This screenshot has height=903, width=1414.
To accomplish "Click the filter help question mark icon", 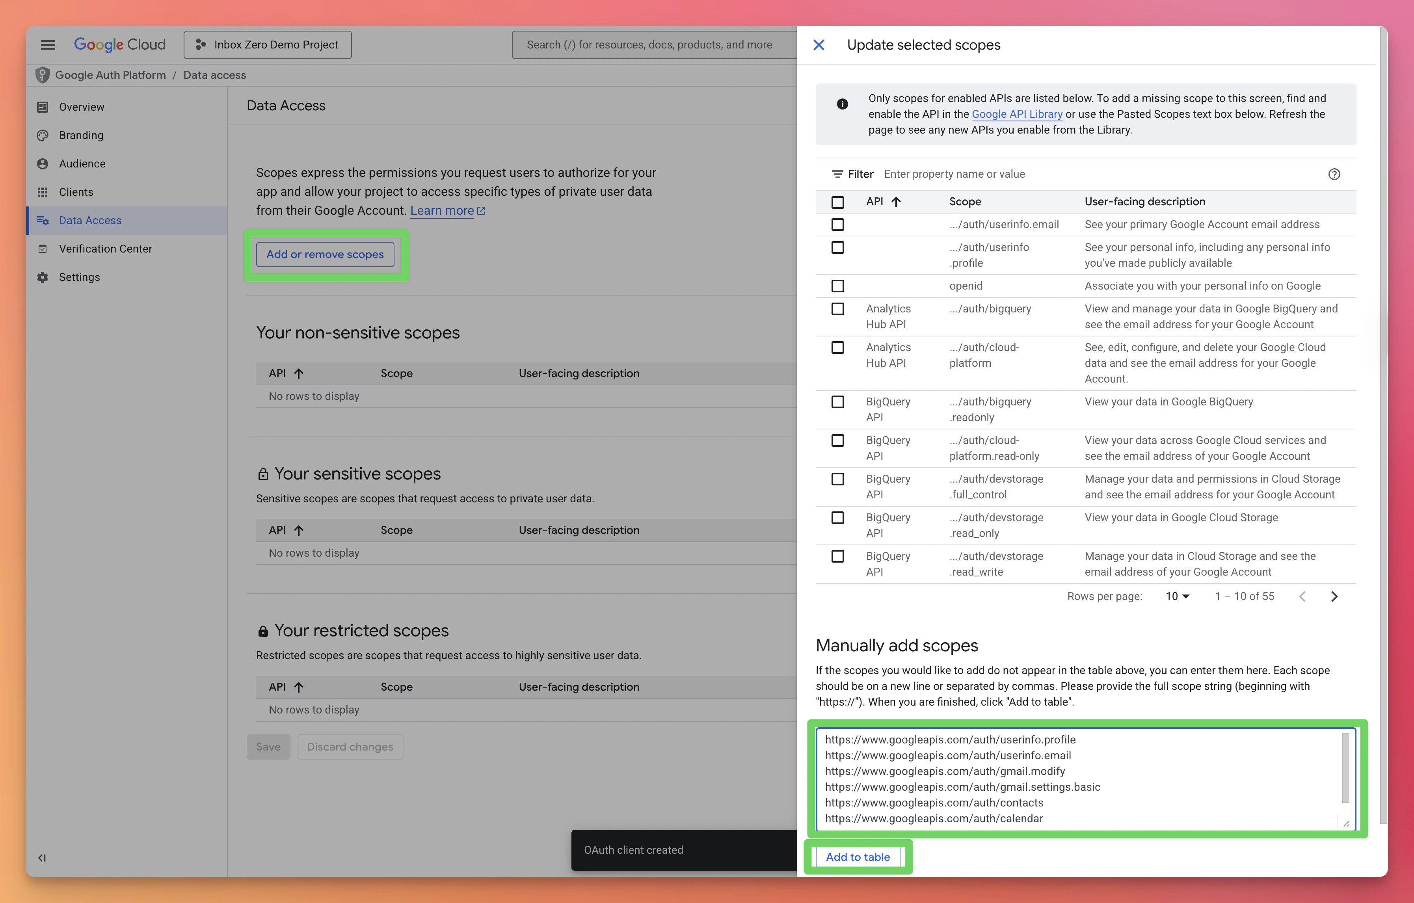I will point(1334,174).
